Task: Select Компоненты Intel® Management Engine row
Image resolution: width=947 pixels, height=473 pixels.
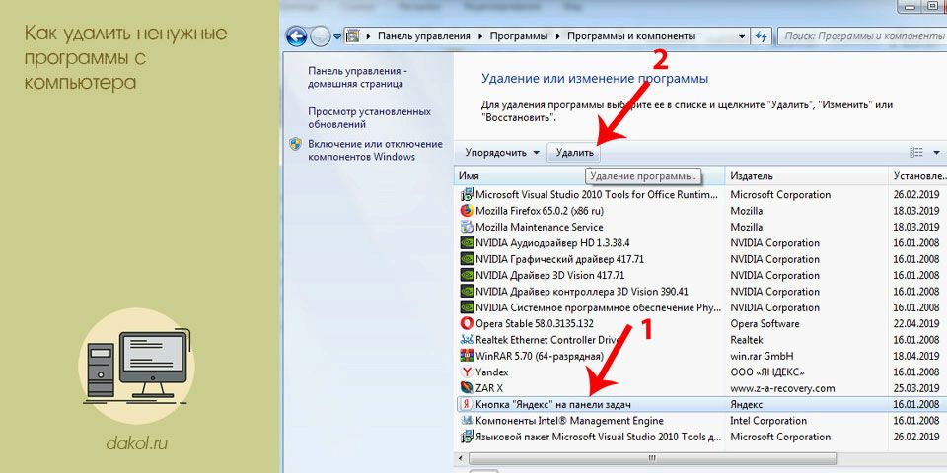Action: (x=700, y=421)
